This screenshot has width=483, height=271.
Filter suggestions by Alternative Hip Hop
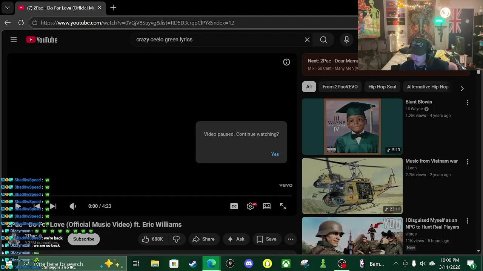pos(428,87)
